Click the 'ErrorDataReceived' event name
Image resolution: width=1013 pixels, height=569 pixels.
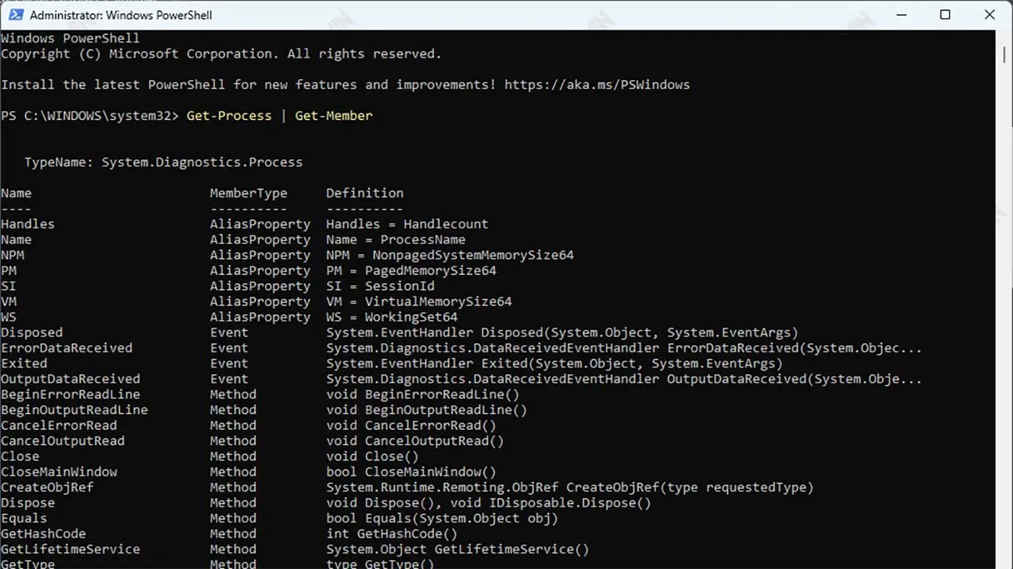click(x=67, y=348)
